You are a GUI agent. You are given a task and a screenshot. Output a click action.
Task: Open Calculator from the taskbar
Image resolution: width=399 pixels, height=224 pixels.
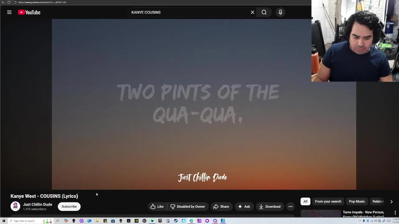tap(168, 221)
